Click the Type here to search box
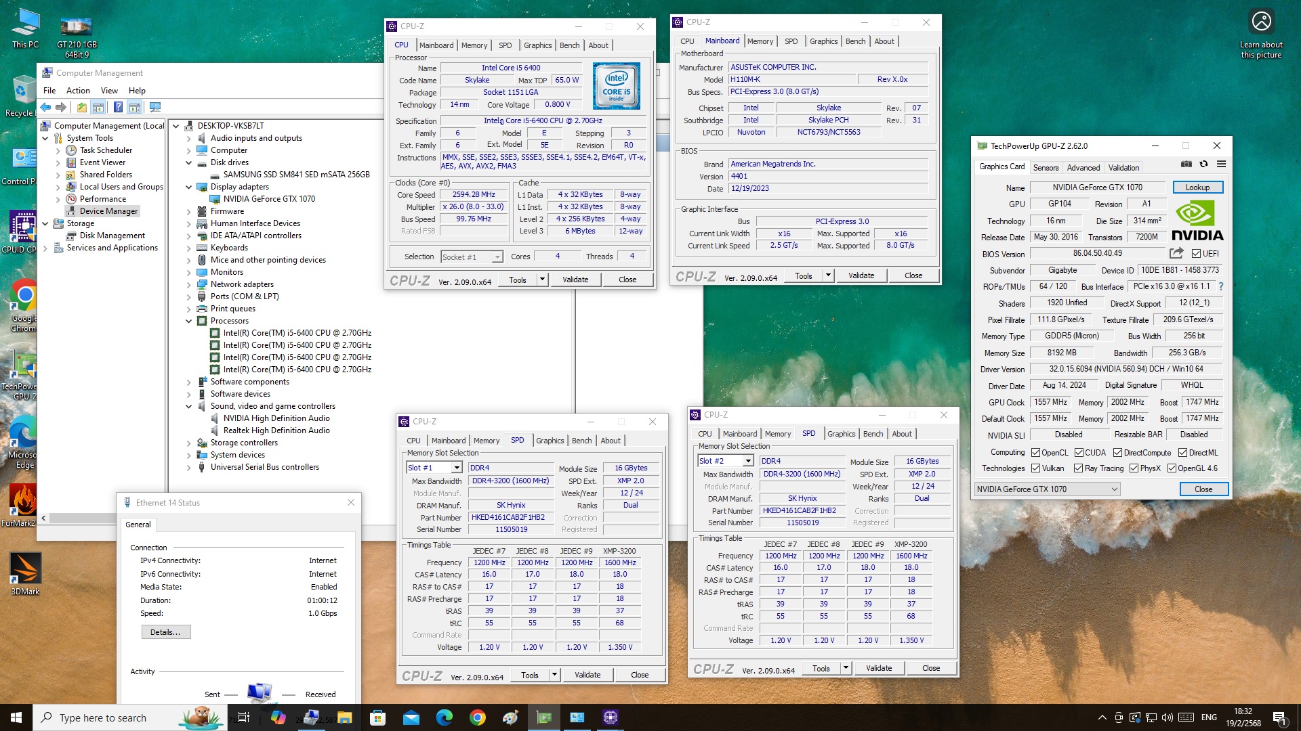Viewport: 1301px width, 731px height. (129, 717)
